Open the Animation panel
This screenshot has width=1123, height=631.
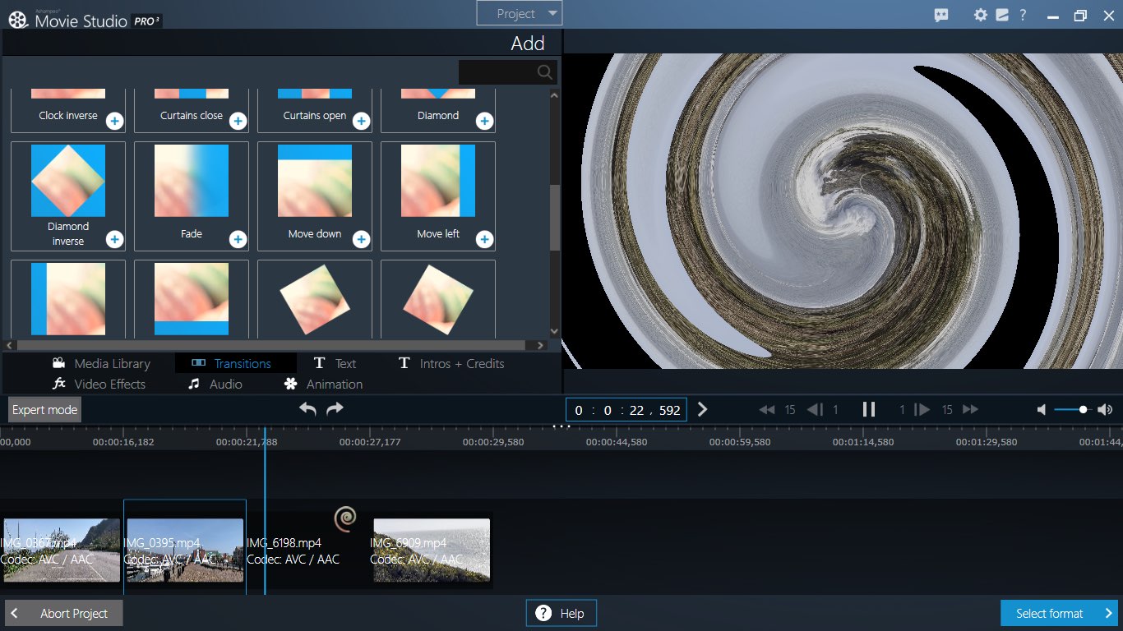[332, 384]
